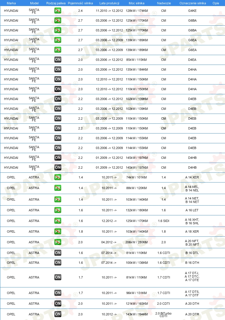Select the engine code A 18 XER

point(192,231)
